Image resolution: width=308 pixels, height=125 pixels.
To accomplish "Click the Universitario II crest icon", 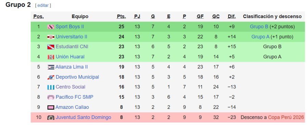I will click(51, 37).
